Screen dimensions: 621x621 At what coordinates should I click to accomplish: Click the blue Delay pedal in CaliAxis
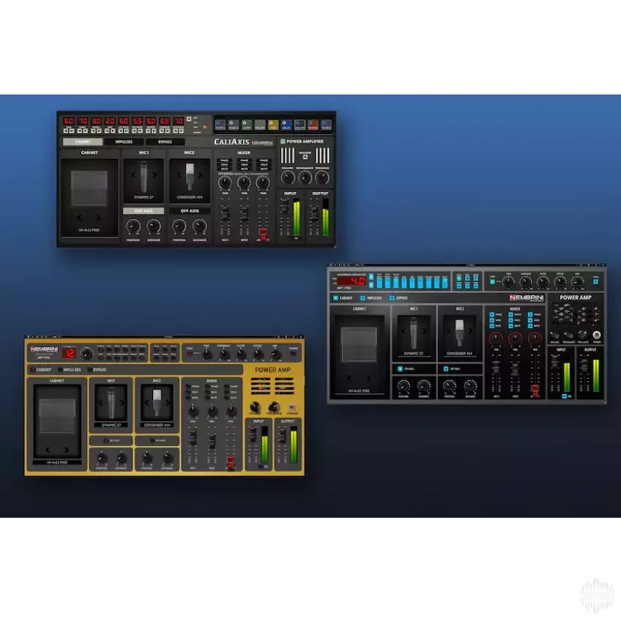[286, 125]
